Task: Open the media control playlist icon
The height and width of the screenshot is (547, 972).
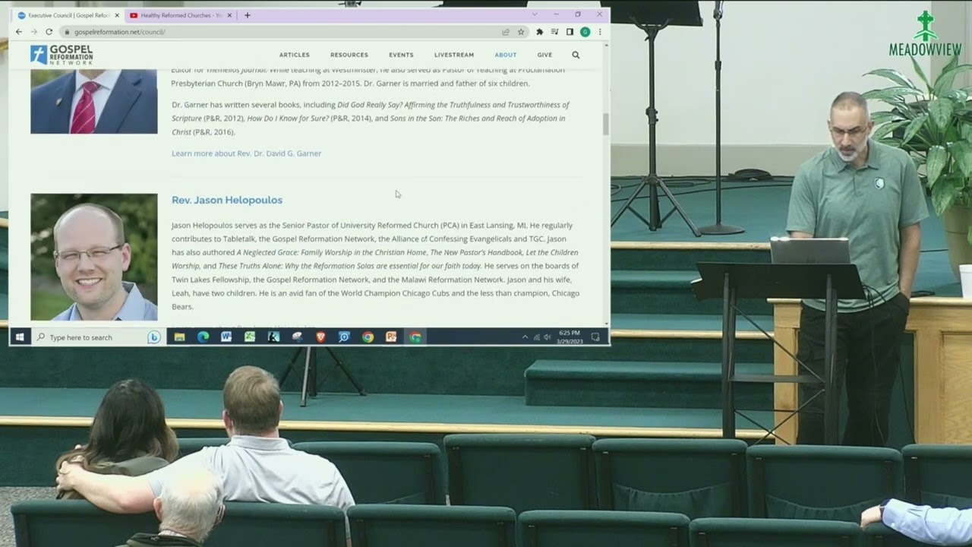Action: point(554,32)
